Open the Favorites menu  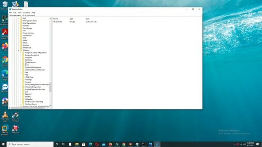point(27,13)
